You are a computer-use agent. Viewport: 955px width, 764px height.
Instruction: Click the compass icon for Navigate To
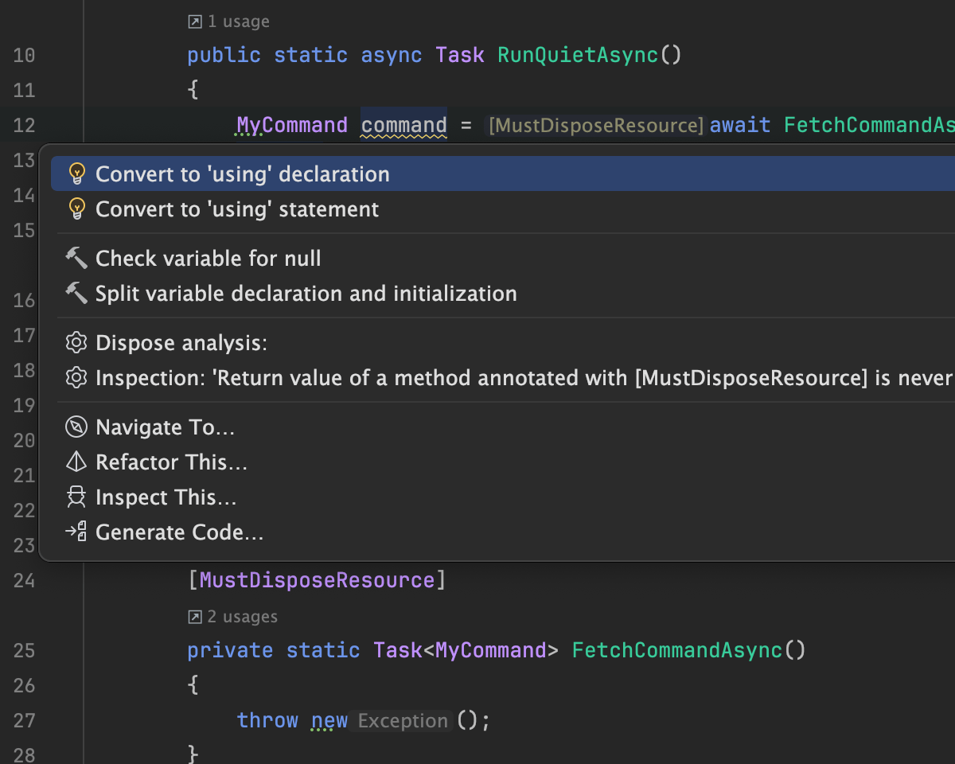point(76,427)
